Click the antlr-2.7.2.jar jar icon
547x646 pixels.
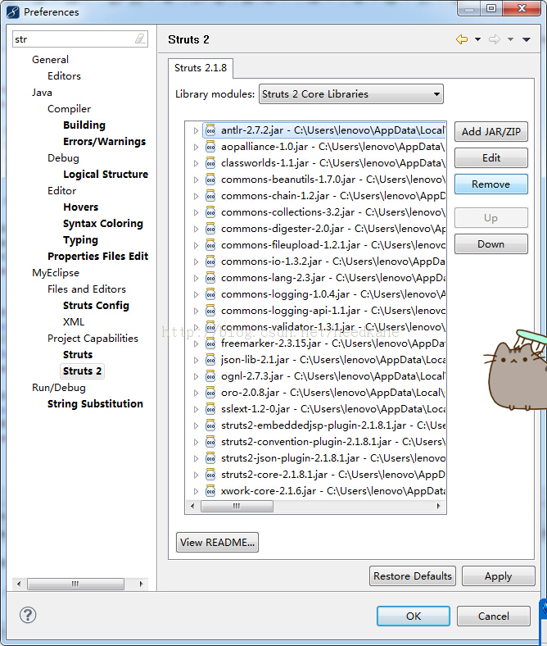click(x=210, y=130)
